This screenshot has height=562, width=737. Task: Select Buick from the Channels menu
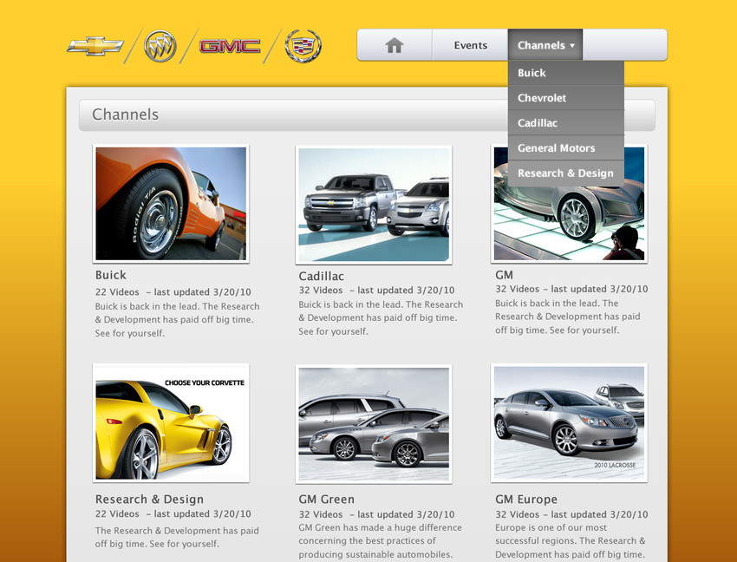[x=566, y=73]
